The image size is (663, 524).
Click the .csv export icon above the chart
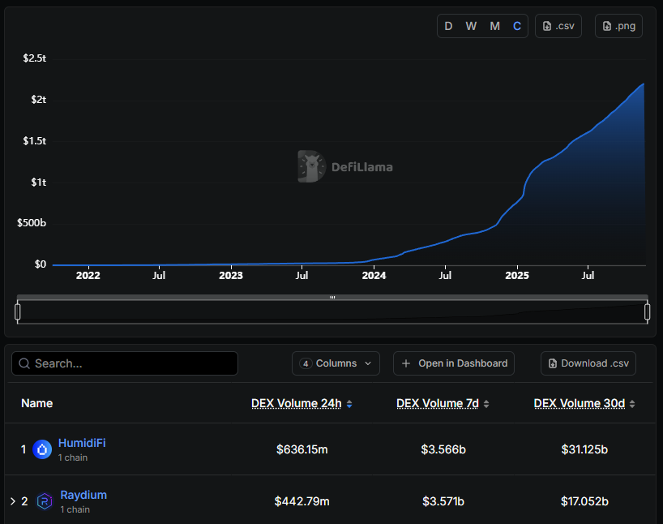coord(545,25)
